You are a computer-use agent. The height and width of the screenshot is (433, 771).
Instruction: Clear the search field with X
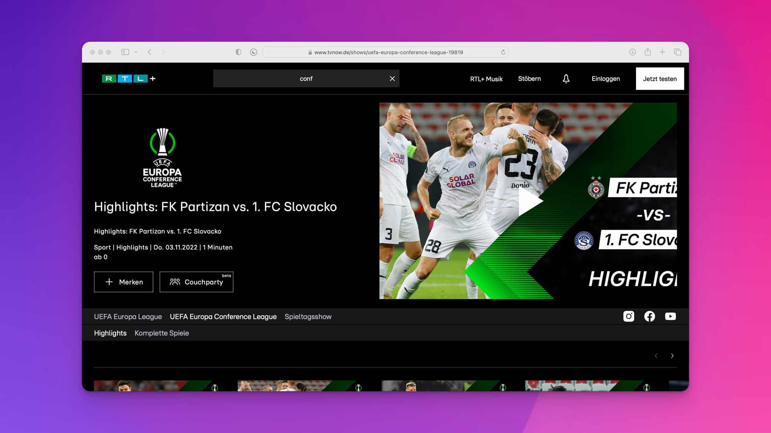point(392,79)
